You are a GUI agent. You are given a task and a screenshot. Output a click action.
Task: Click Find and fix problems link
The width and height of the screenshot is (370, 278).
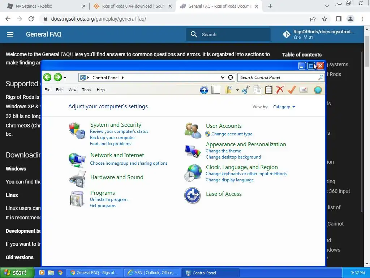click(111, 144)
